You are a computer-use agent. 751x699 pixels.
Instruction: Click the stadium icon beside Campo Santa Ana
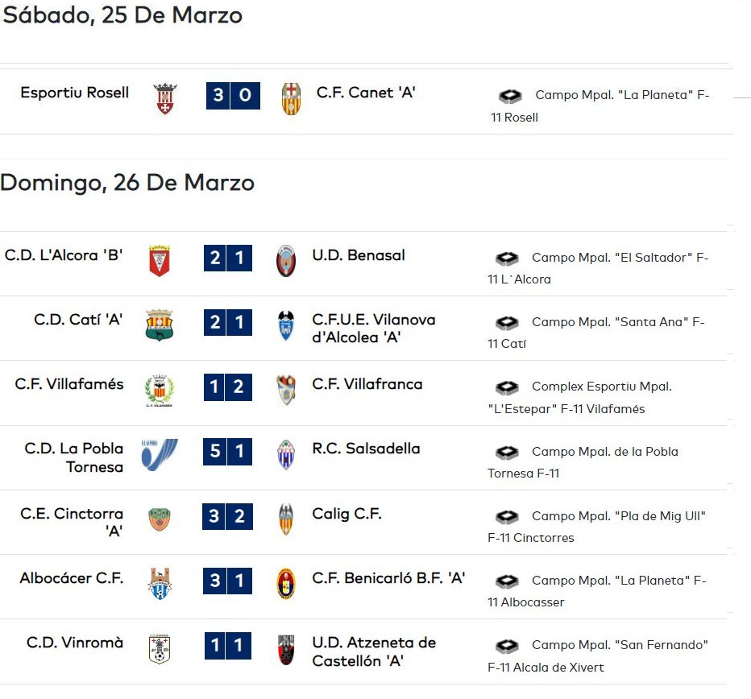click(507, 323)
